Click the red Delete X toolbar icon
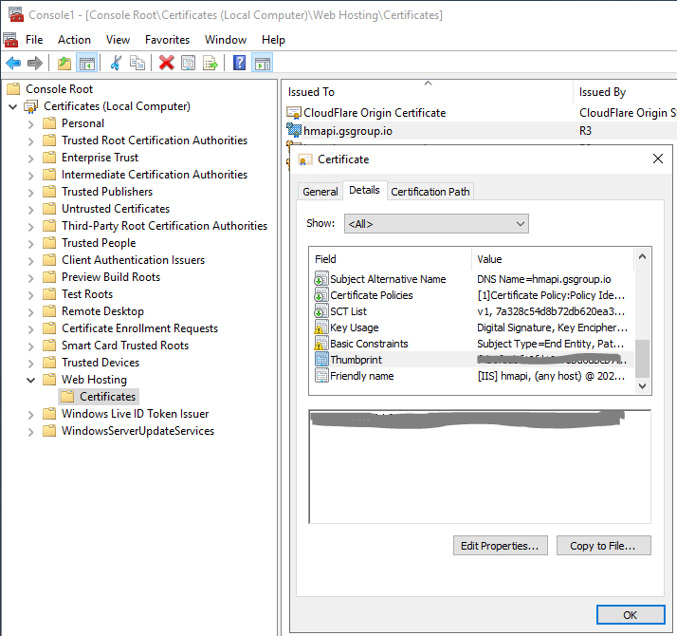Image resolution: width=677 pixels, height=636 pixels. 166,63
